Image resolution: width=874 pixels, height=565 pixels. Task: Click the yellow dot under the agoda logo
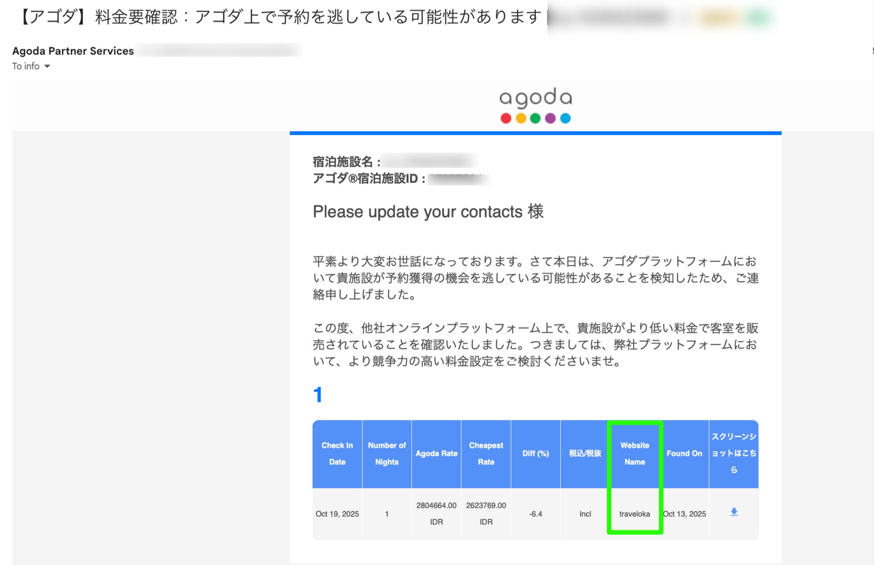pos(520,118)
